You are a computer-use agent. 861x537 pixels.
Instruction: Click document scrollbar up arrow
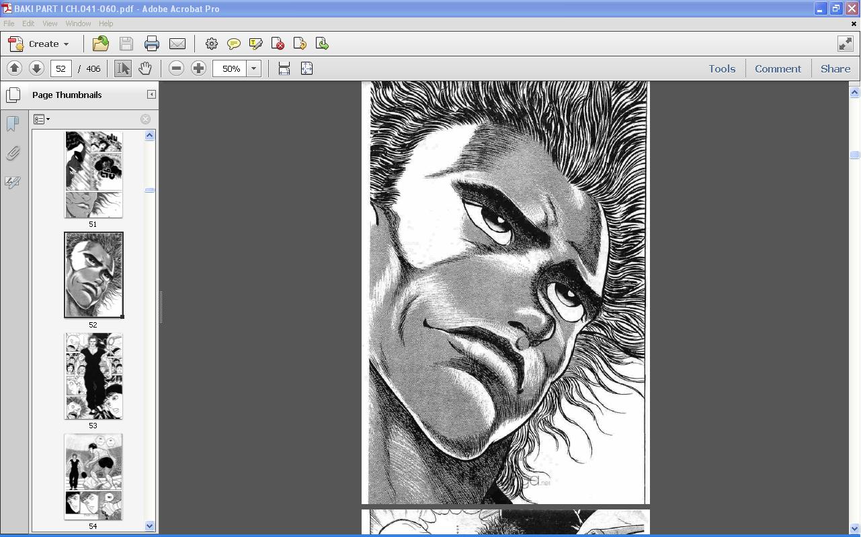[855, 92]
